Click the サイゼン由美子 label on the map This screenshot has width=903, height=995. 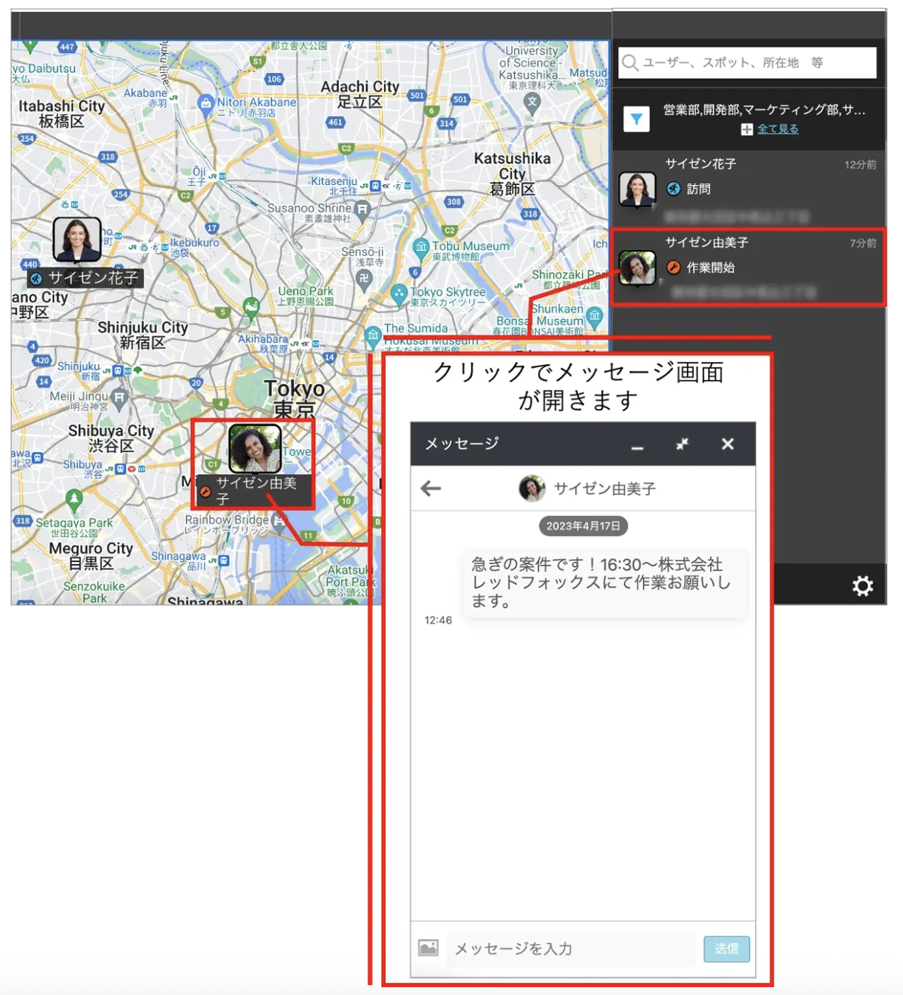click(x=254, y=490)
